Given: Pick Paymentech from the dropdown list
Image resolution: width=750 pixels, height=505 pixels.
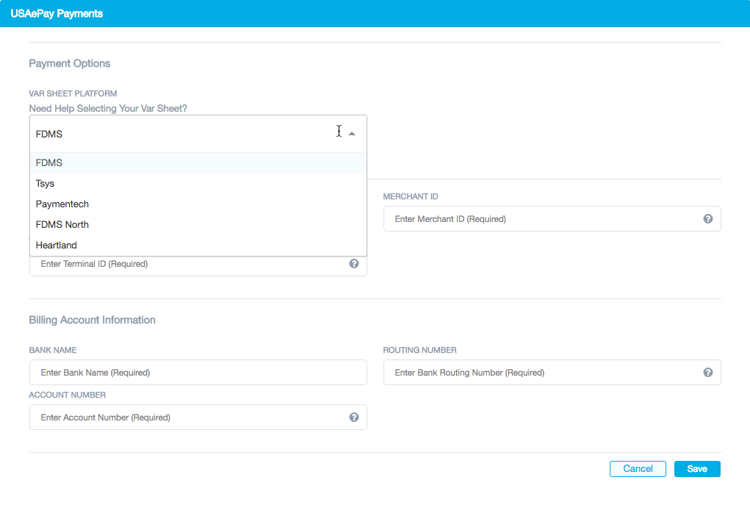Looking at the screenshot, I should click(198, 204).
